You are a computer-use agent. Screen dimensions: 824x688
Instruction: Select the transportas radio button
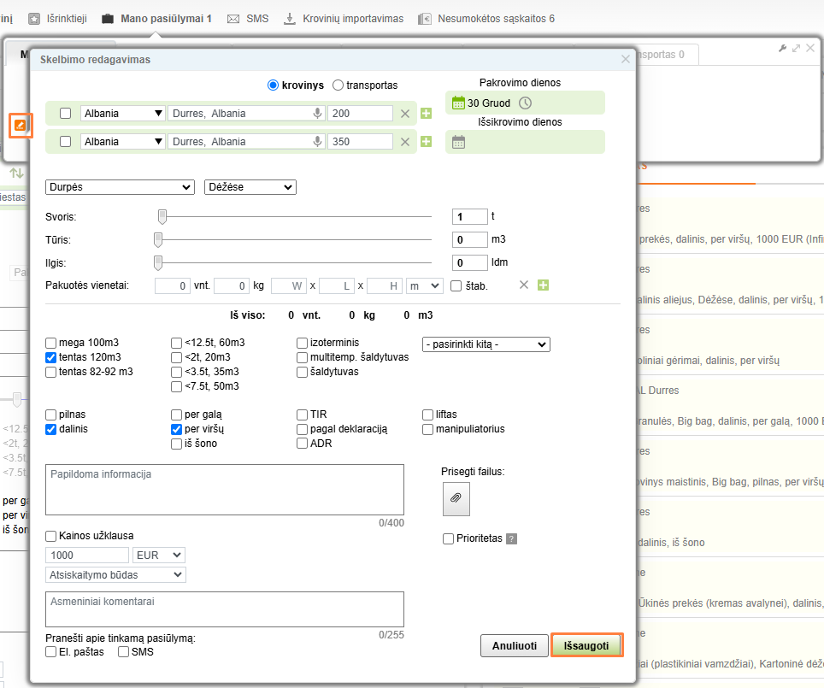click(338, 85)
